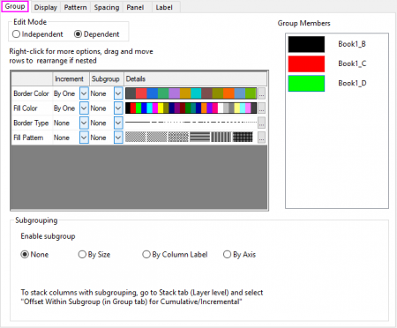Select the black Book1_B swatch
This screenshot has height=328, width=397.
coord(306,44)
